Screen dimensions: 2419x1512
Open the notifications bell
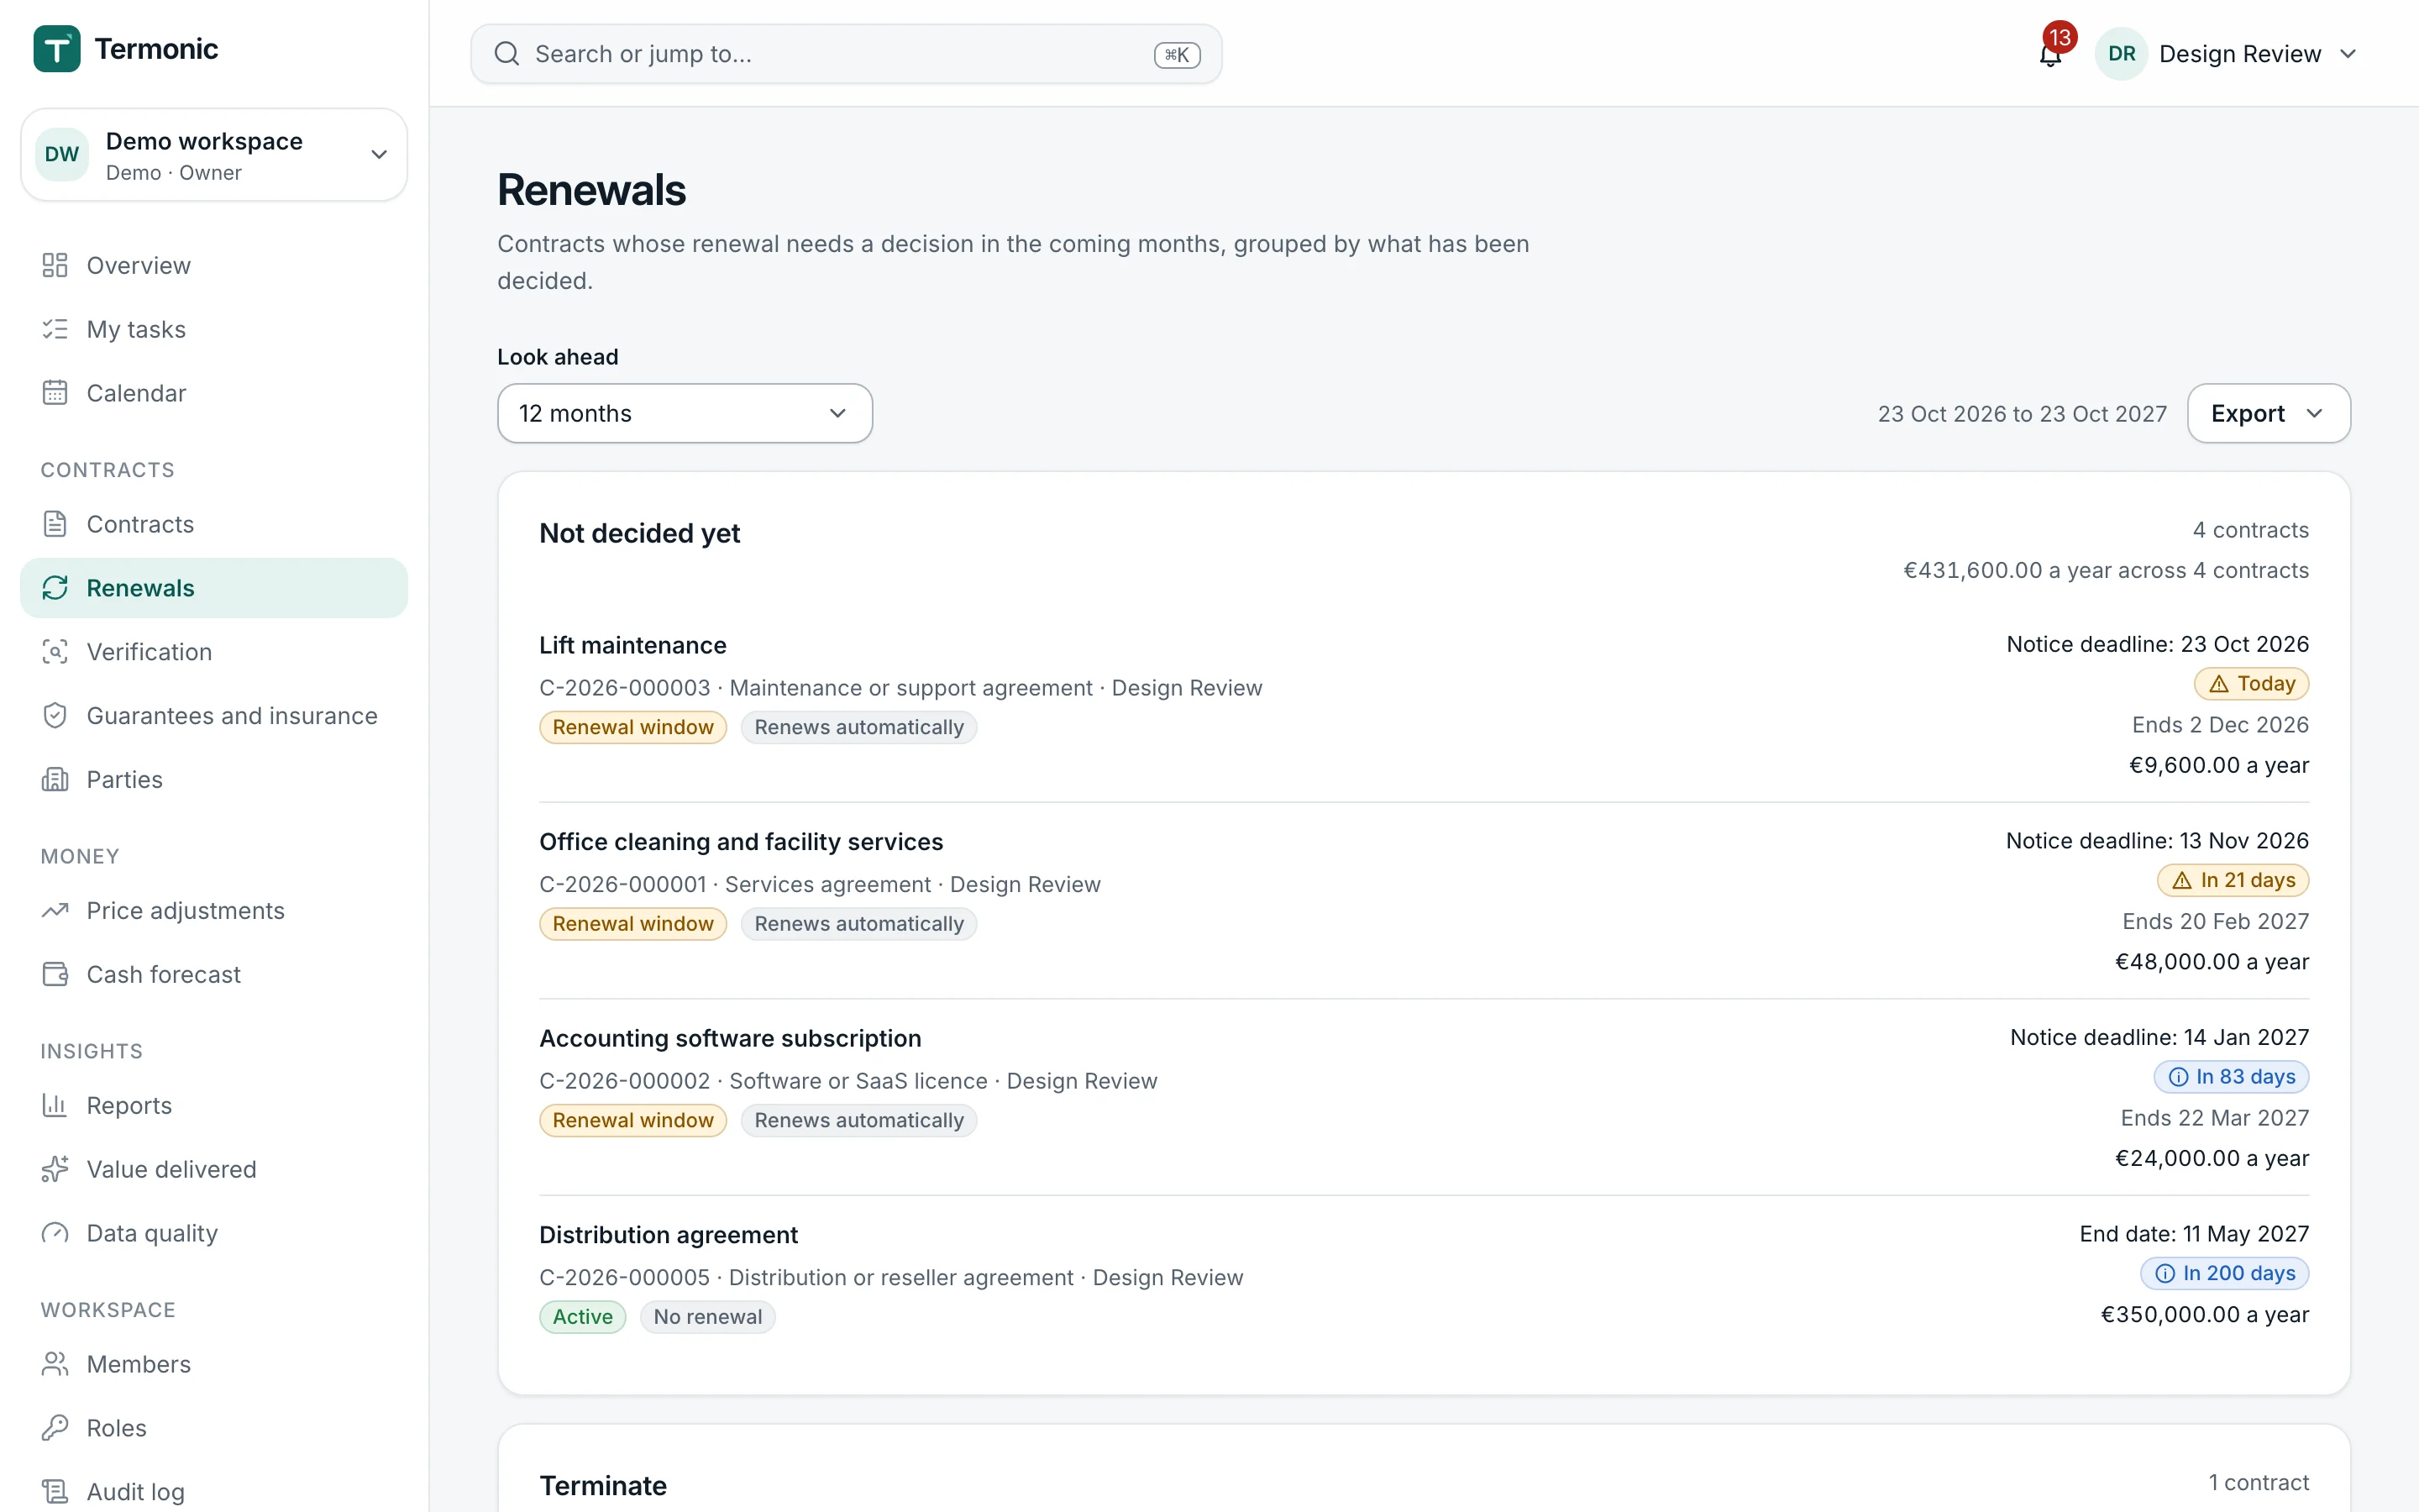2050,54
